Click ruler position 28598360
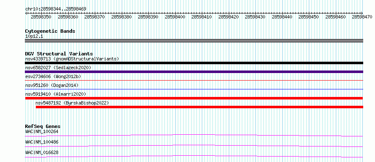Screen dimensions: 375x162 click(68, 17)
